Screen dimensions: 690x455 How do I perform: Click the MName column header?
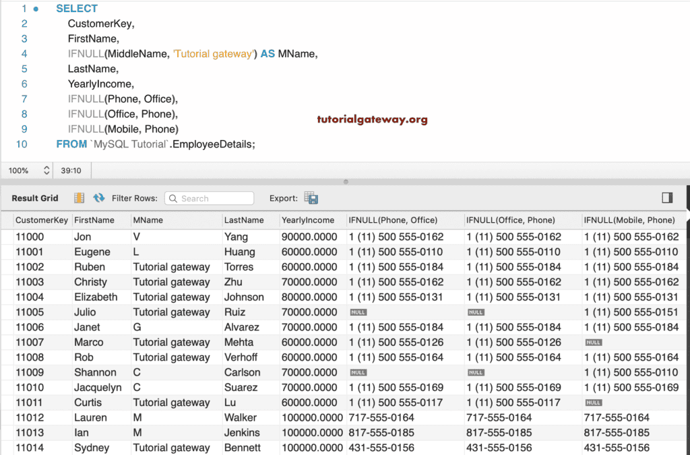click(x=148, y=220)
